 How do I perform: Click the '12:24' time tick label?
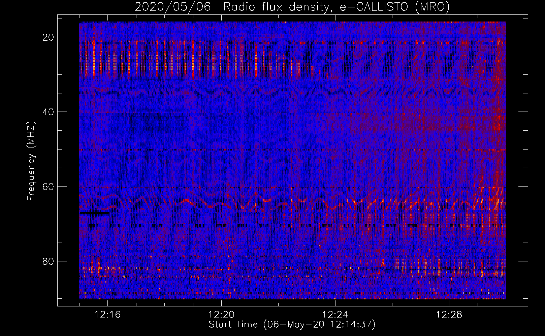[335, 315]
